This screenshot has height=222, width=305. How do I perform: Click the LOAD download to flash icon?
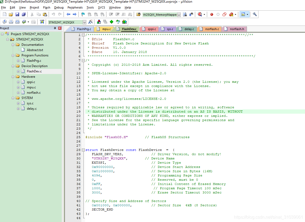42,22
